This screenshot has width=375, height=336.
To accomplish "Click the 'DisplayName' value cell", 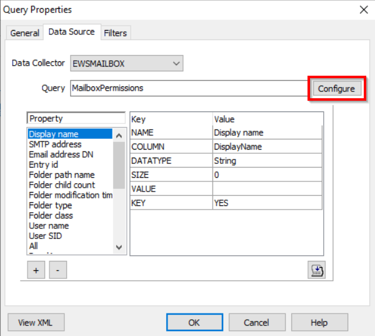I will [x=267, y=146].
